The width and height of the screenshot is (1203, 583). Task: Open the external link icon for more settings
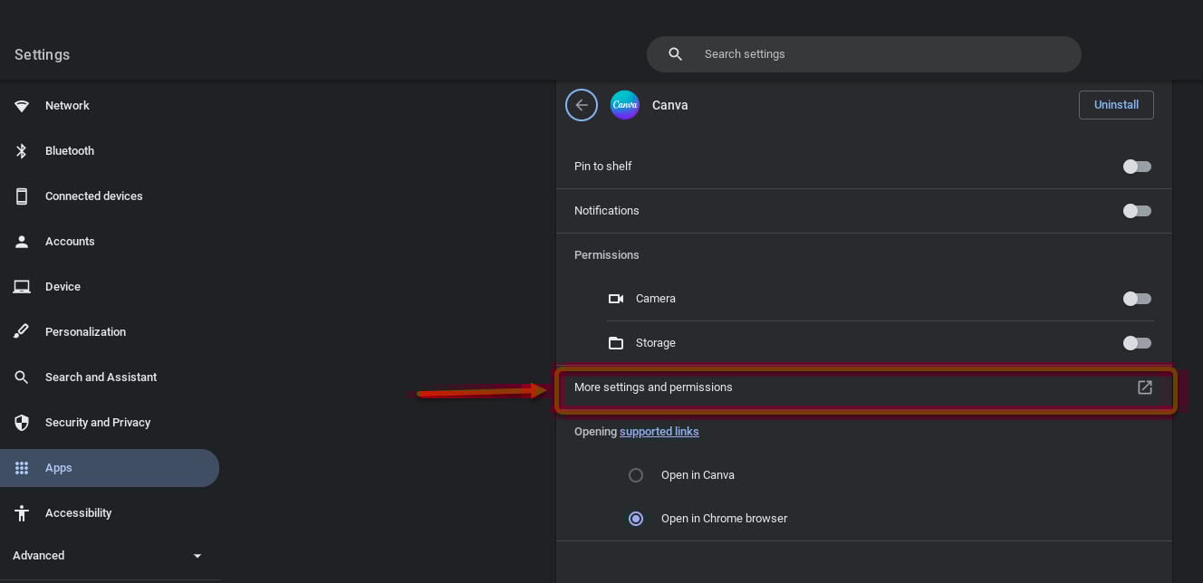[1144, 387]
